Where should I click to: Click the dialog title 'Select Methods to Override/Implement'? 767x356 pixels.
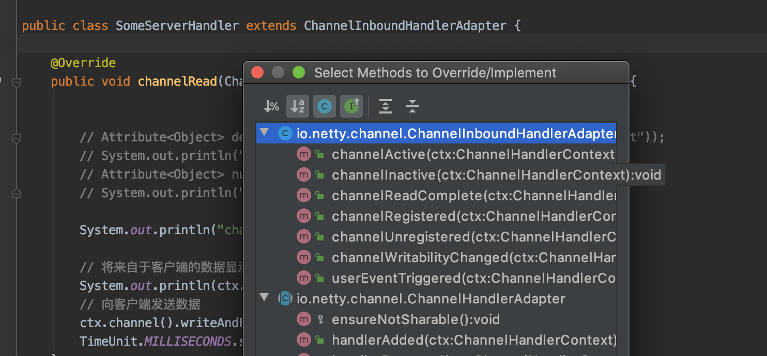tap(435, 73)
